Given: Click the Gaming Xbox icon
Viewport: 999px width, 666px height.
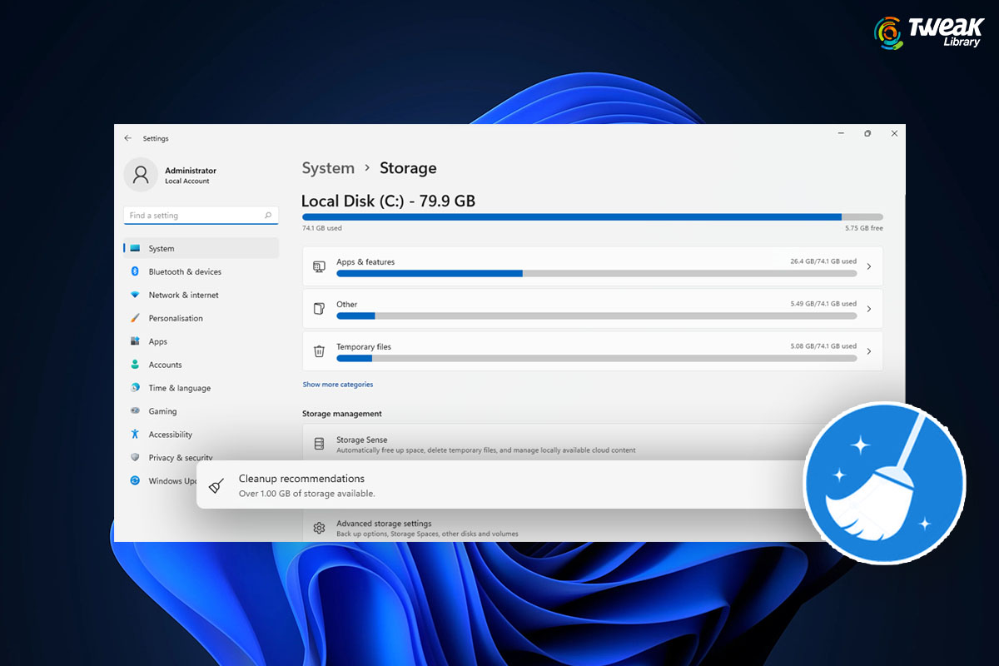Looking at the screenshot, I should click(x=136, y=411).
